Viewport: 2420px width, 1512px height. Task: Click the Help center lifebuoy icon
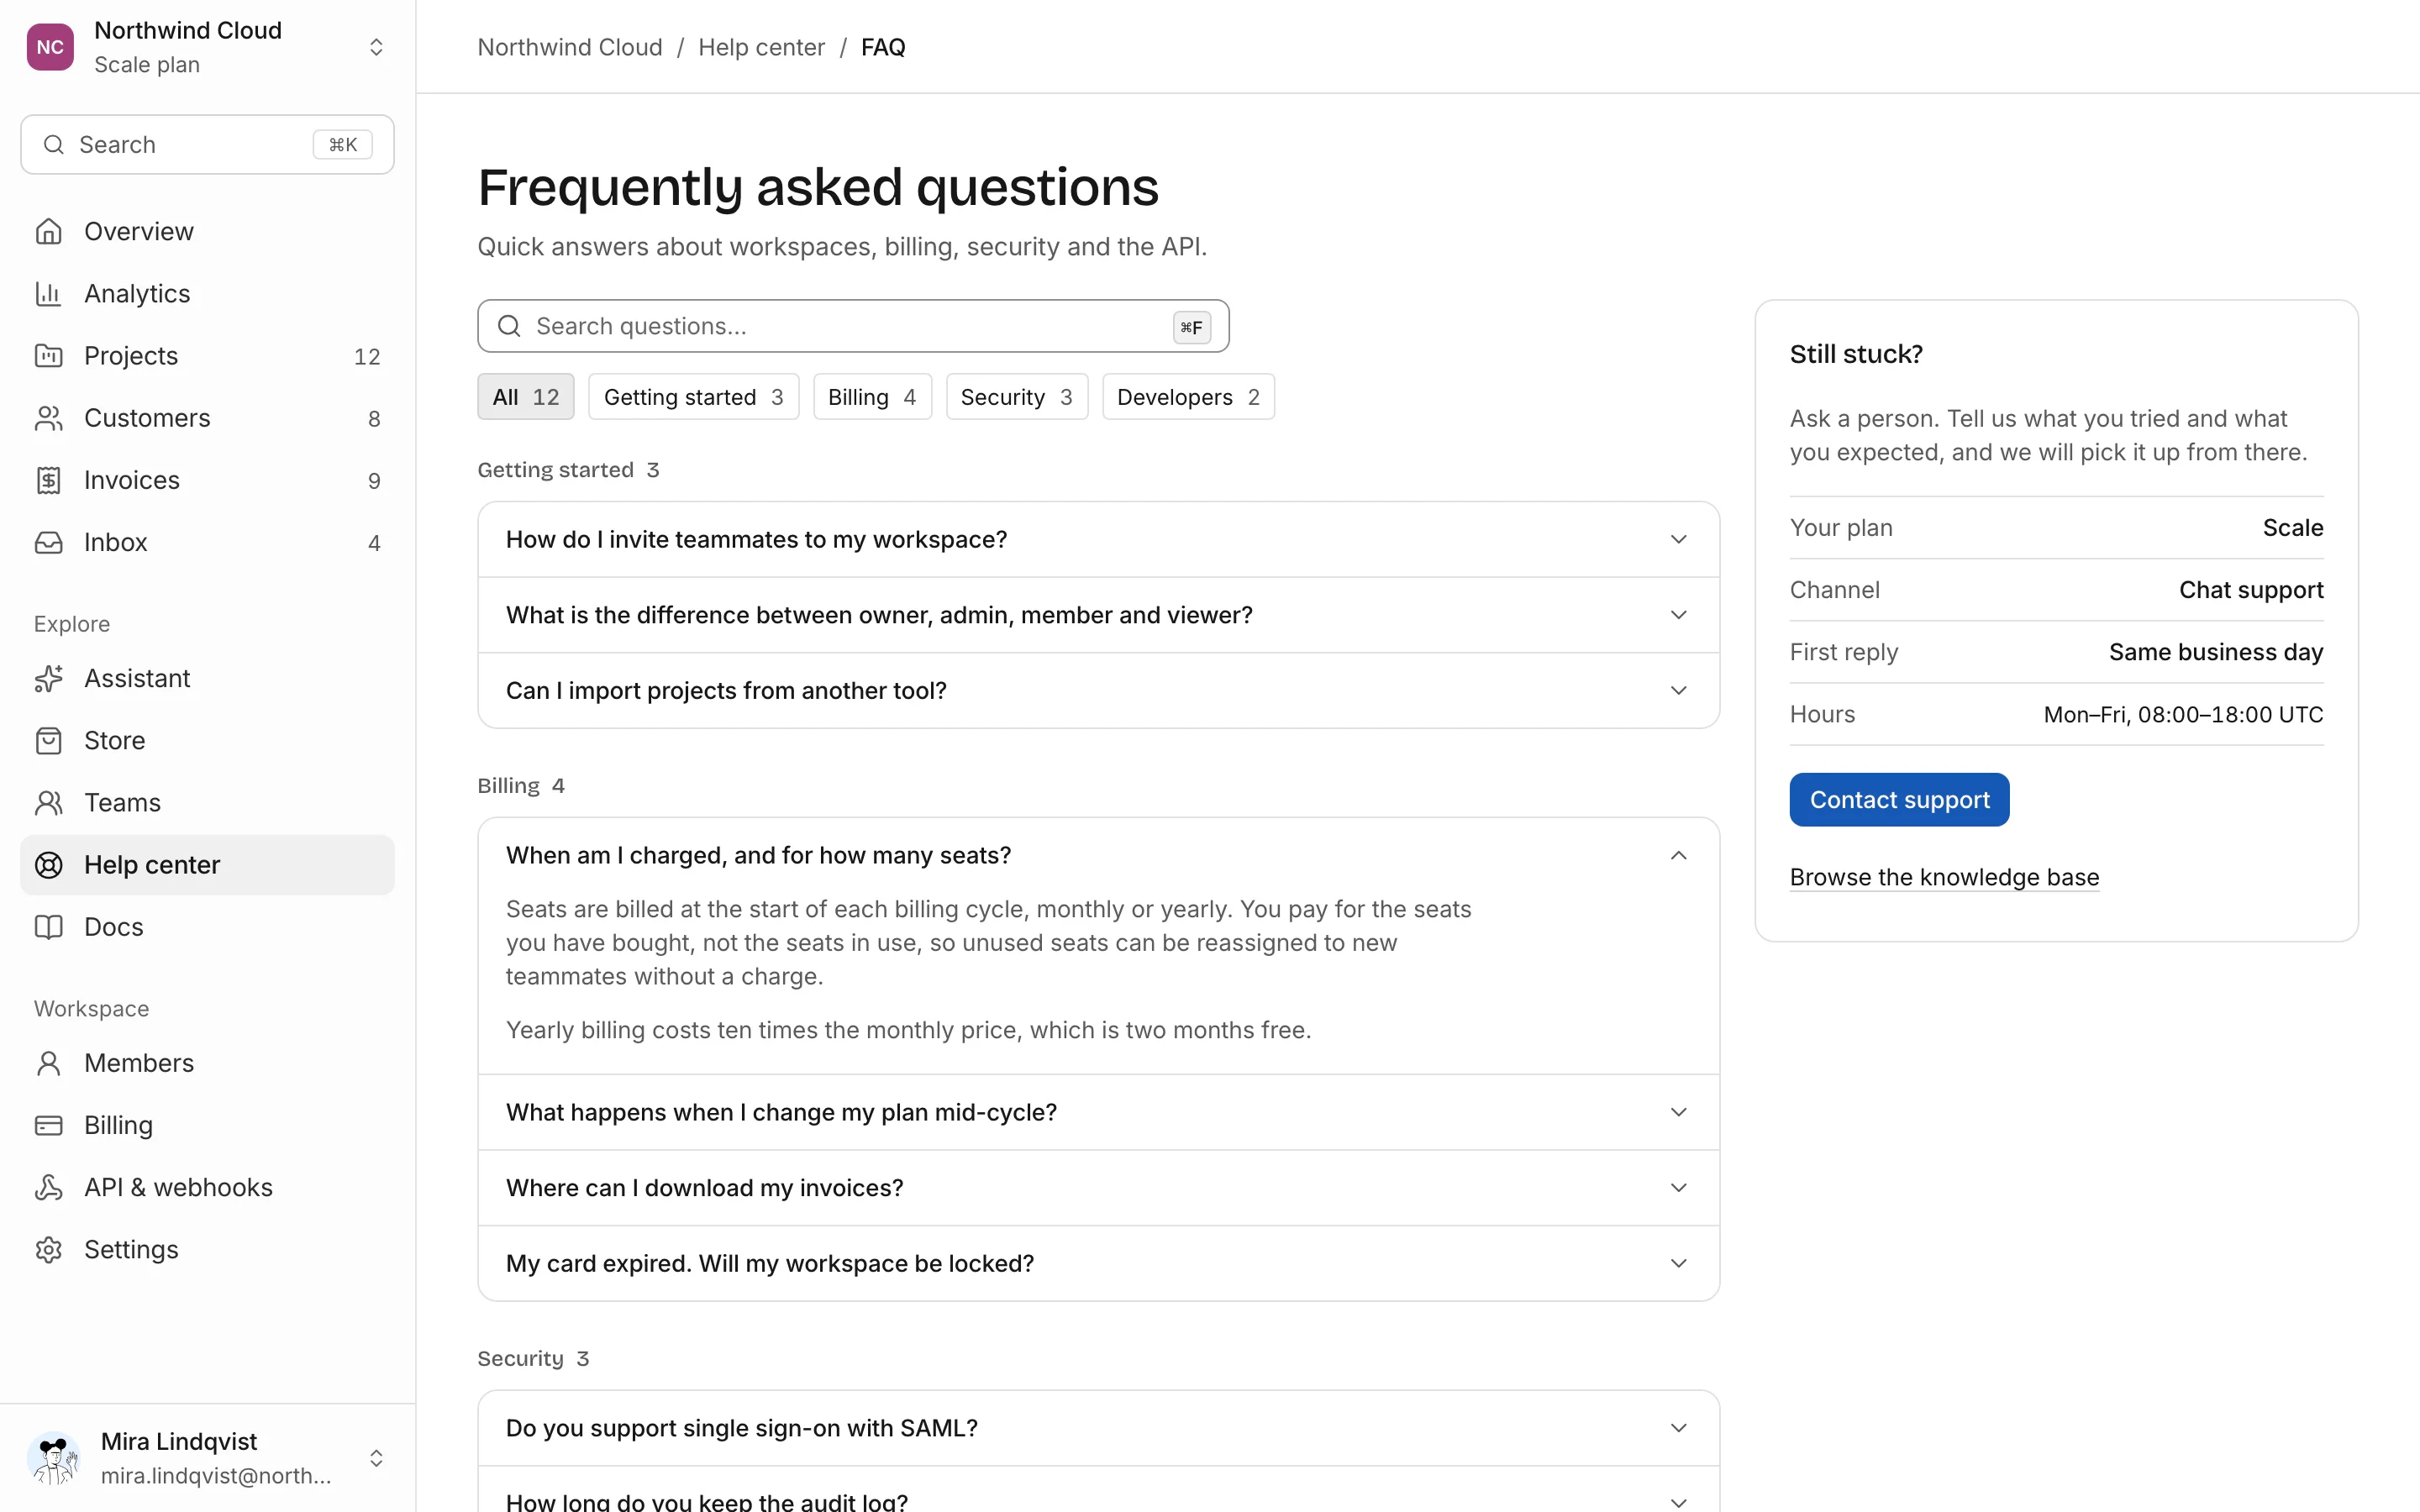click(48, 865)
